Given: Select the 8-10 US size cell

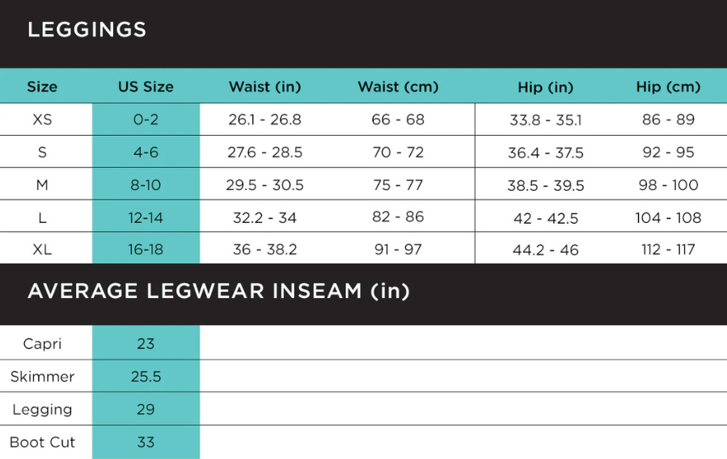Looking at the screenshot, I should tap(146, 185).
